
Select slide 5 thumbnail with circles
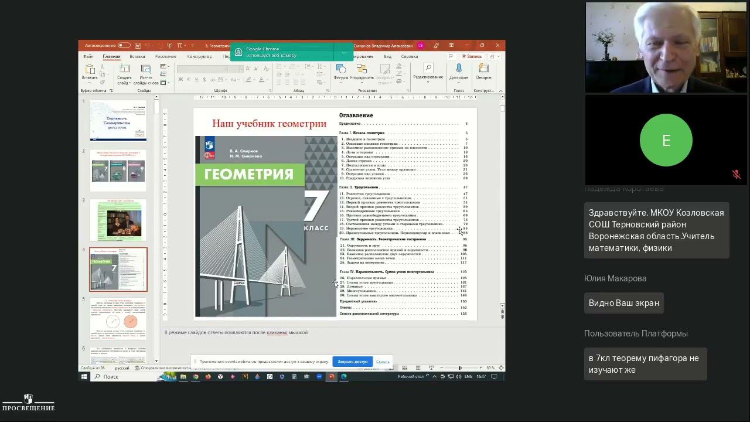118,319
